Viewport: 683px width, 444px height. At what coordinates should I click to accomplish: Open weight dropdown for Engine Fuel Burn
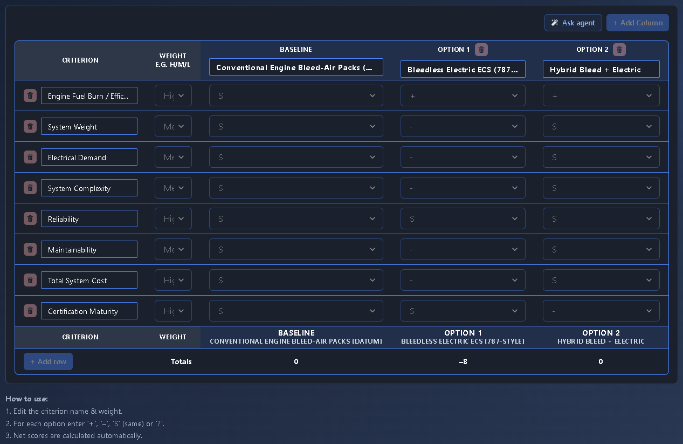click(173, 95)
